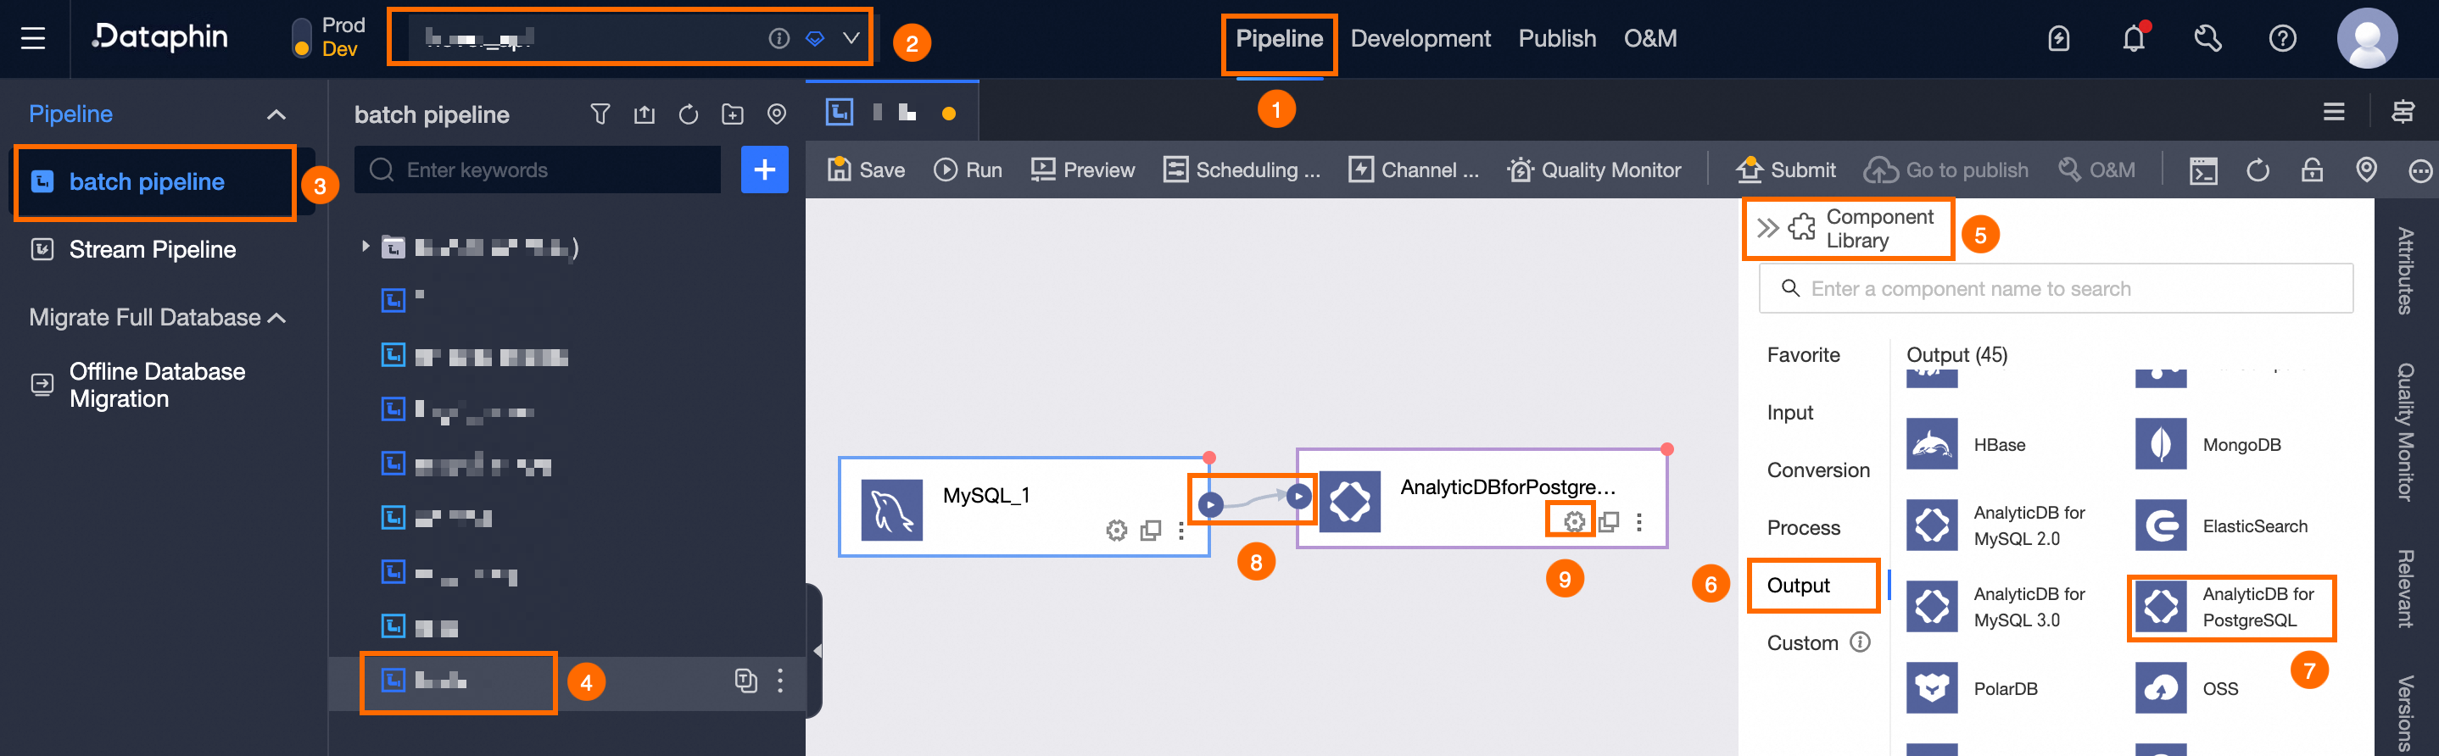Open the help question-mark icon
The height and width of the screenshot is (756, 2439).
(x=2282, y=39)
